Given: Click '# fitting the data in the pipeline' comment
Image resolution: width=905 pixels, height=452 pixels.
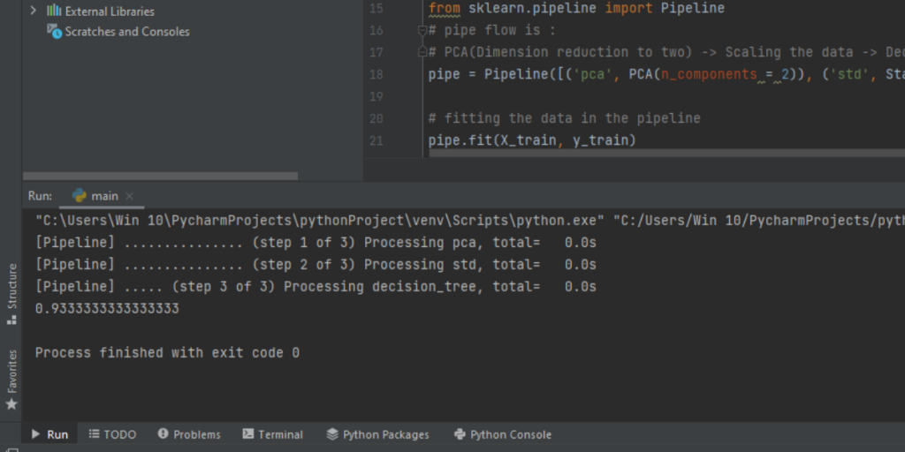Looking at the screenshot, I should 565,118.
